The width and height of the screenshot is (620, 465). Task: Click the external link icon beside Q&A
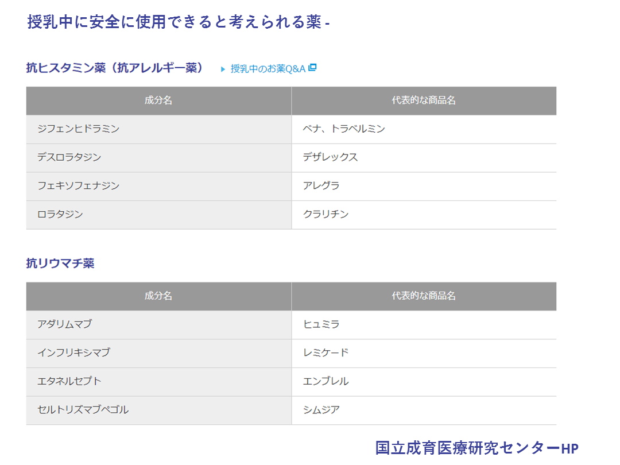pyautogui.click(x=312, y=68)
